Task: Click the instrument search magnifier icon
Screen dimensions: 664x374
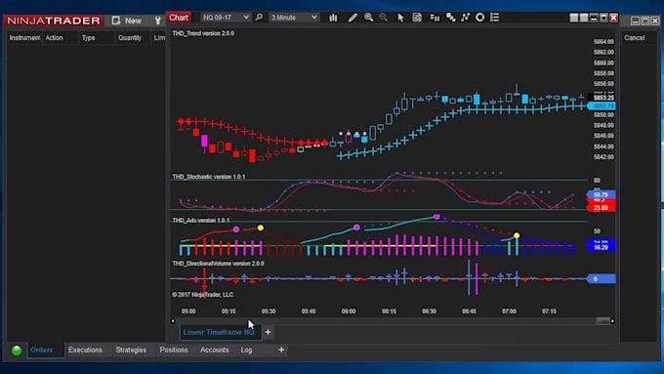Action: pyautogui.click(x=259, y=18)
